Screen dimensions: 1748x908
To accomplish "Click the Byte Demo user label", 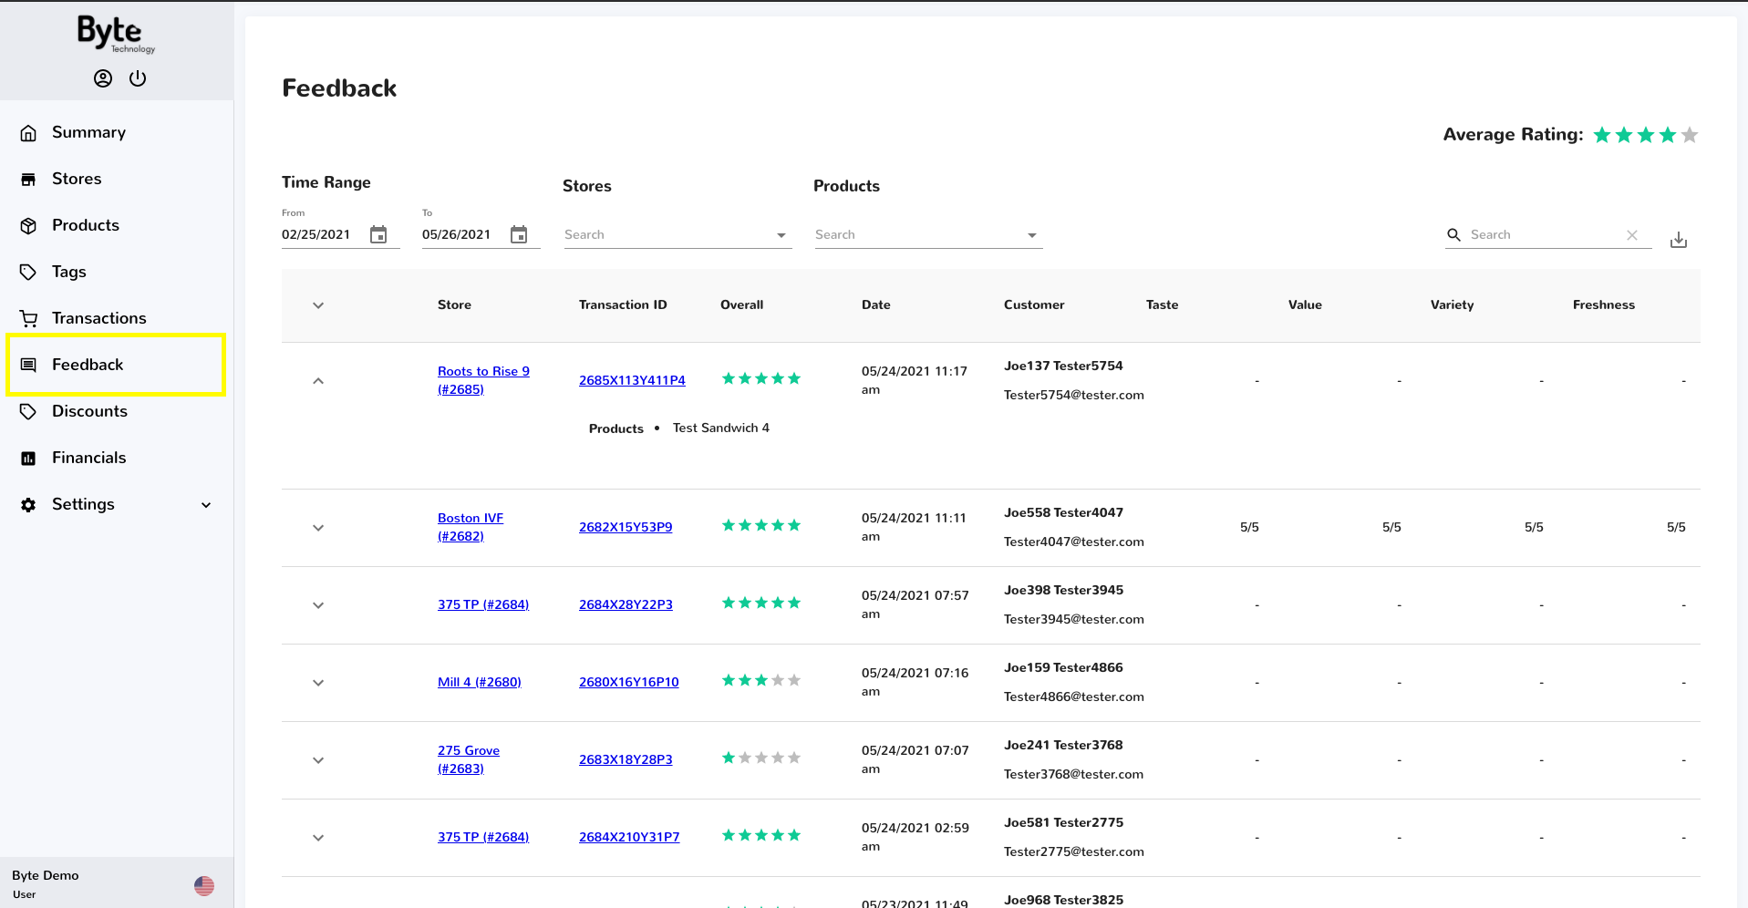I will (46, 875).
